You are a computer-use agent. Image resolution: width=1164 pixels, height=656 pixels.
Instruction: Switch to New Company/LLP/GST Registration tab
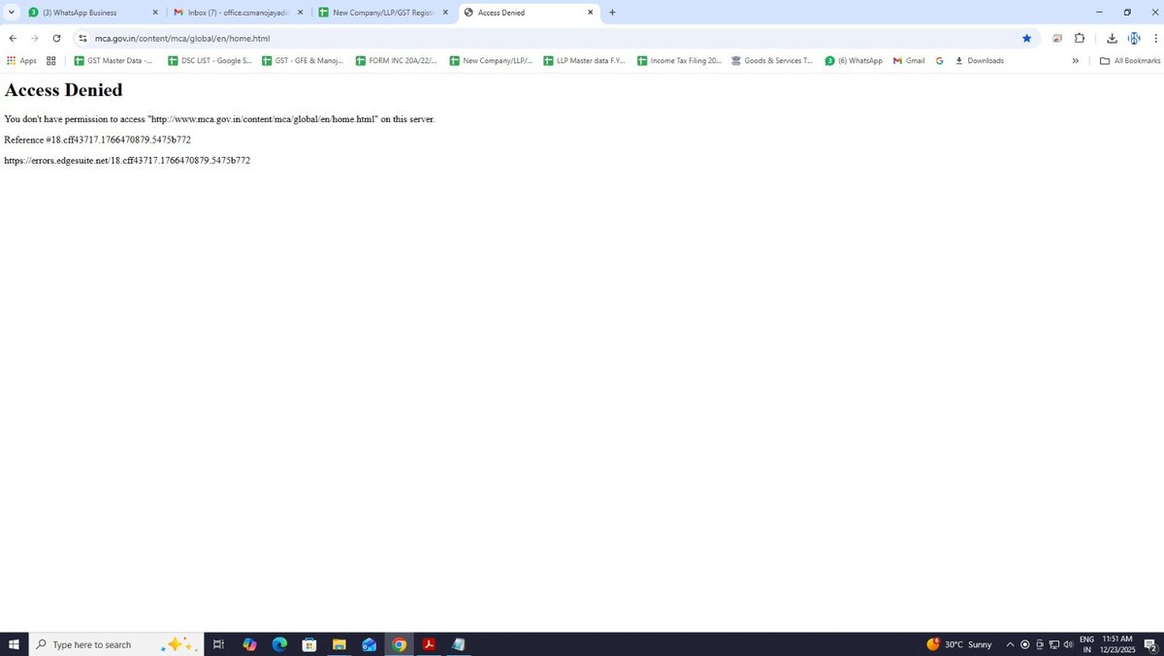(x=384, y=13)
